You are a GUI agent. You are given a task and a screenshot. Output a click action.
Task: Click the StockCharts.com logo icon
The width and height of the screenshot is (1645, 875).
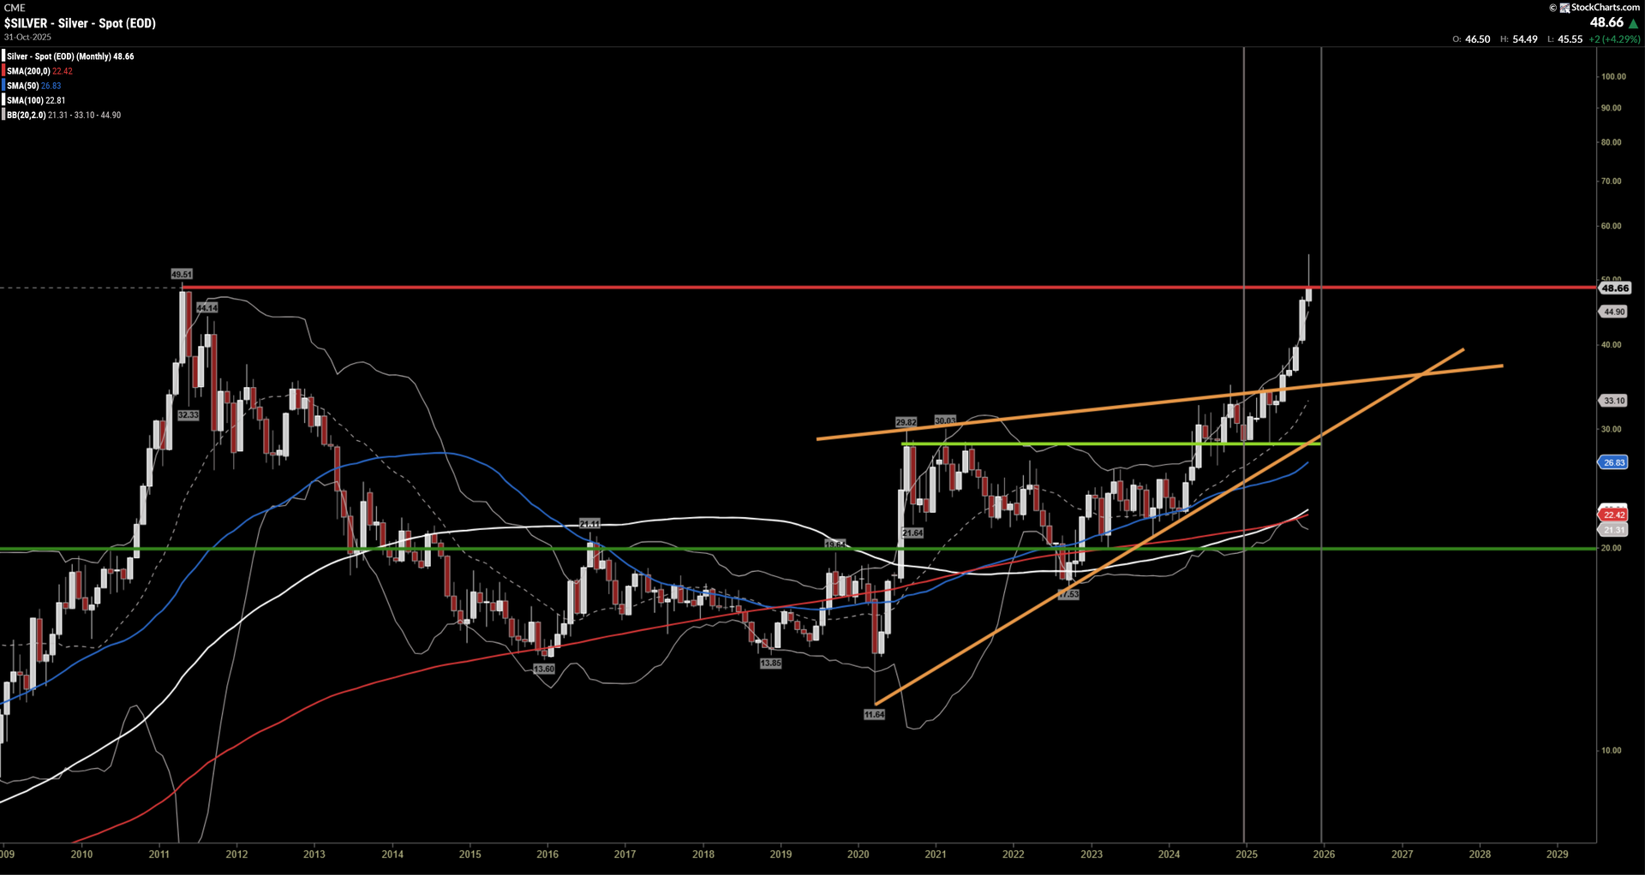click(x=1564, y=8)
